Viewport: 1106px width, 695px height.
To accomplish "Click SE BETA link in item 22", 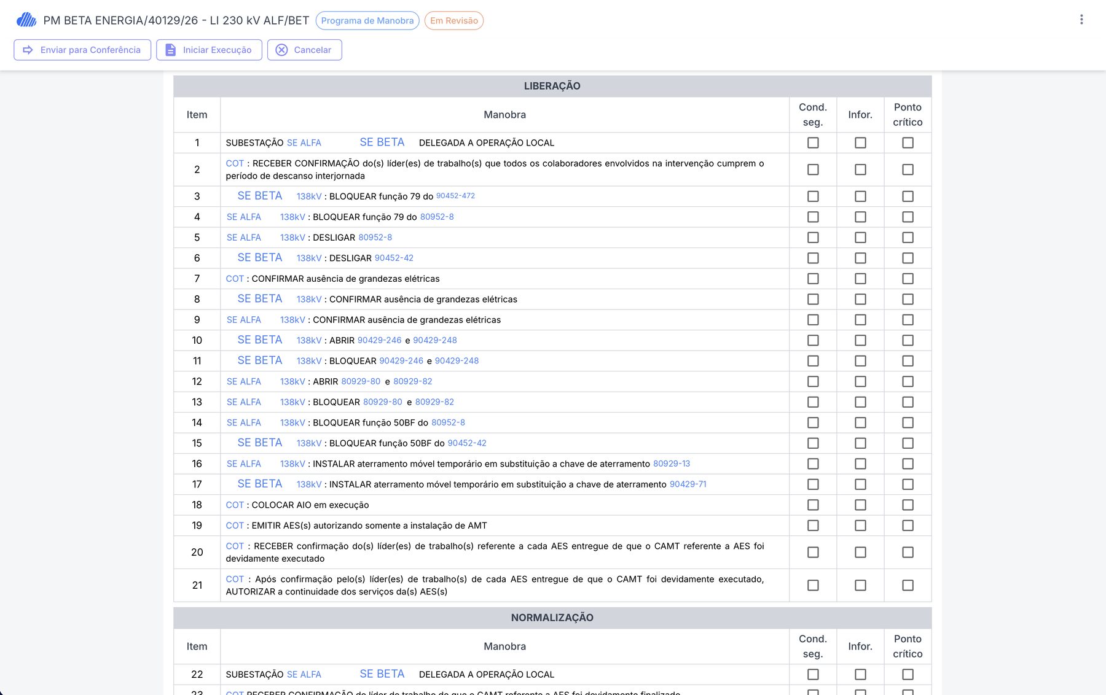I will [382, 674].
